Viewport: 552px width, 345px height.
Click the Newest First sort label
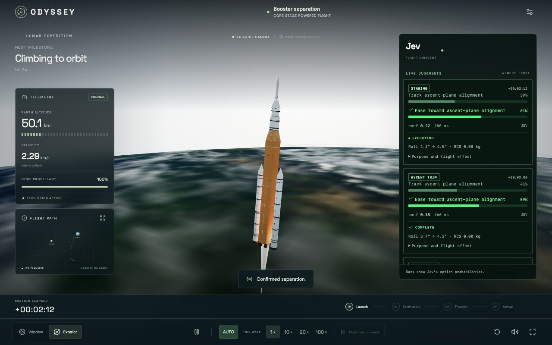tap(516, 73)
